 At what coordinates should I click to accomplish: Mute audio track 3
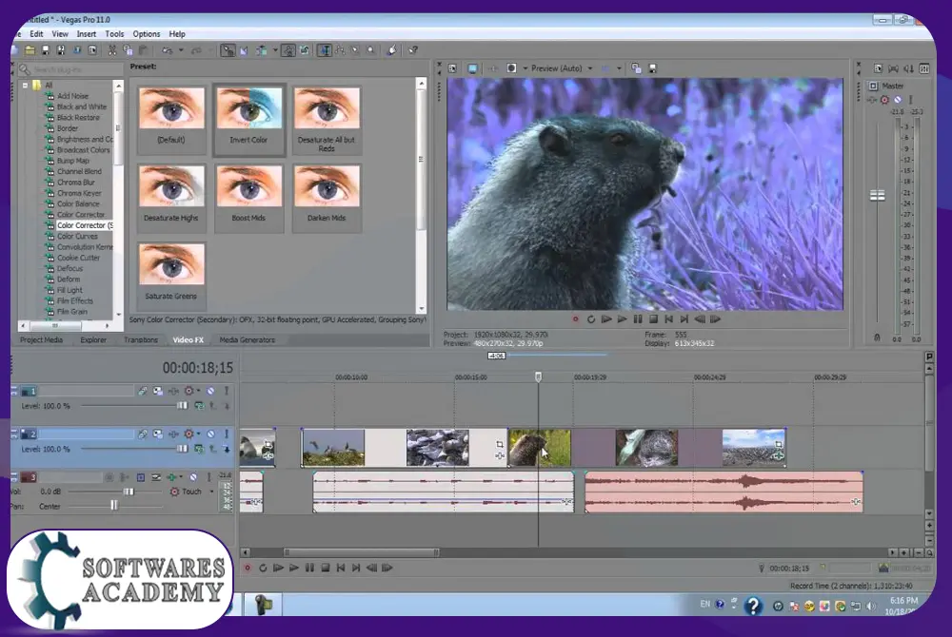point(193,477)
